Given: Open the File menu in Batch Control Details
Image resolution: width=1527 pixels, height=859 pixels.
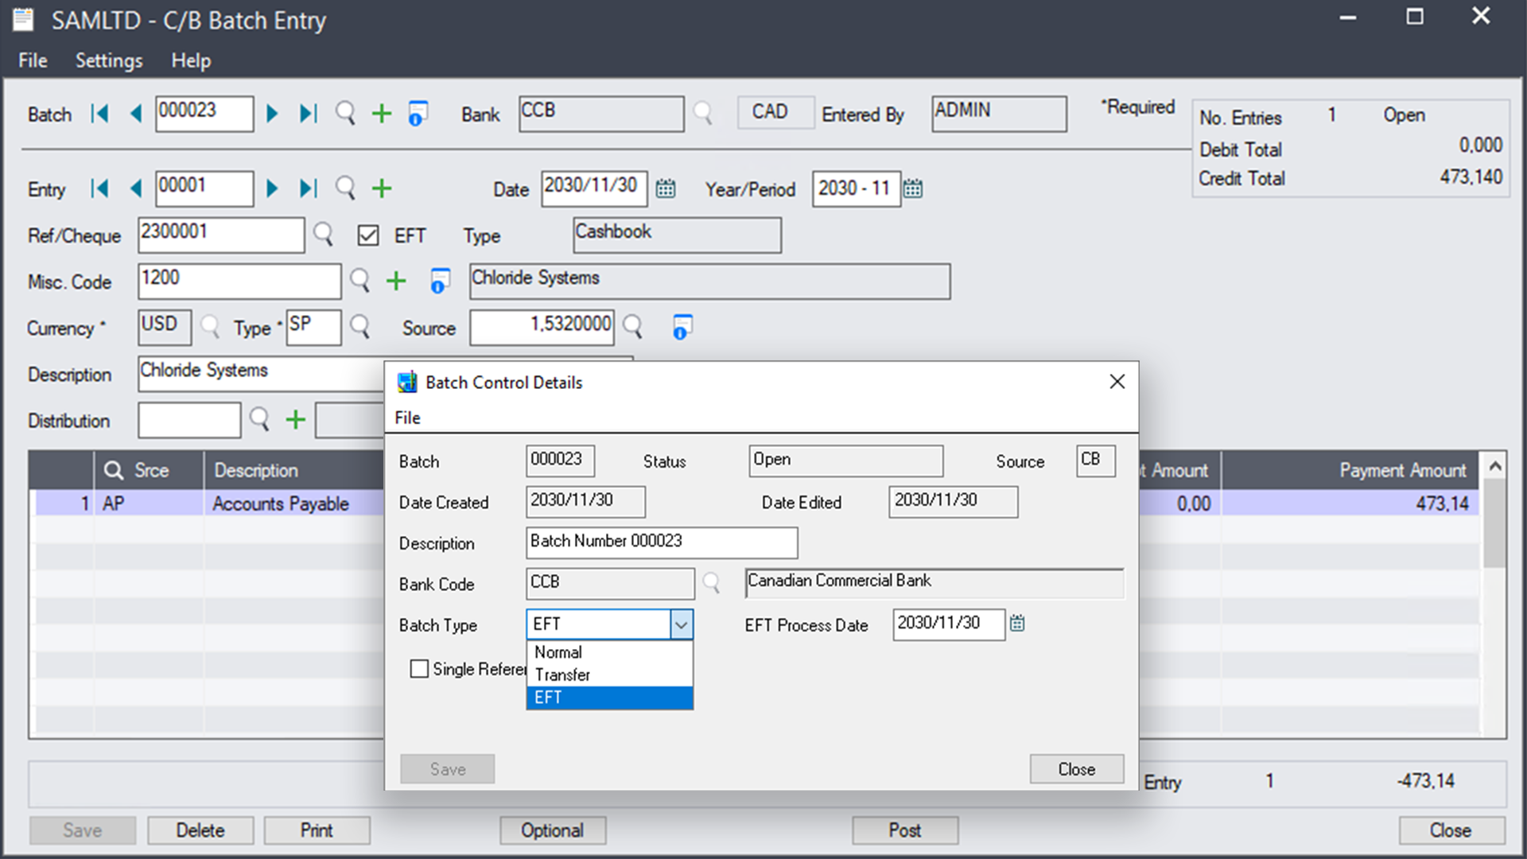Looking at the screenshot, I should click(x=408, y=418).
